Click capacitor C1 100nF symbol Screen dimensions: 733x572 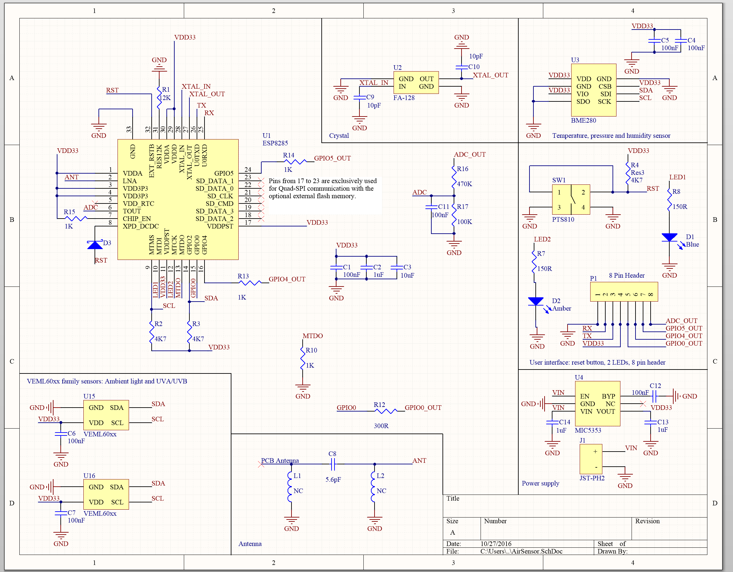coord(336,267)
